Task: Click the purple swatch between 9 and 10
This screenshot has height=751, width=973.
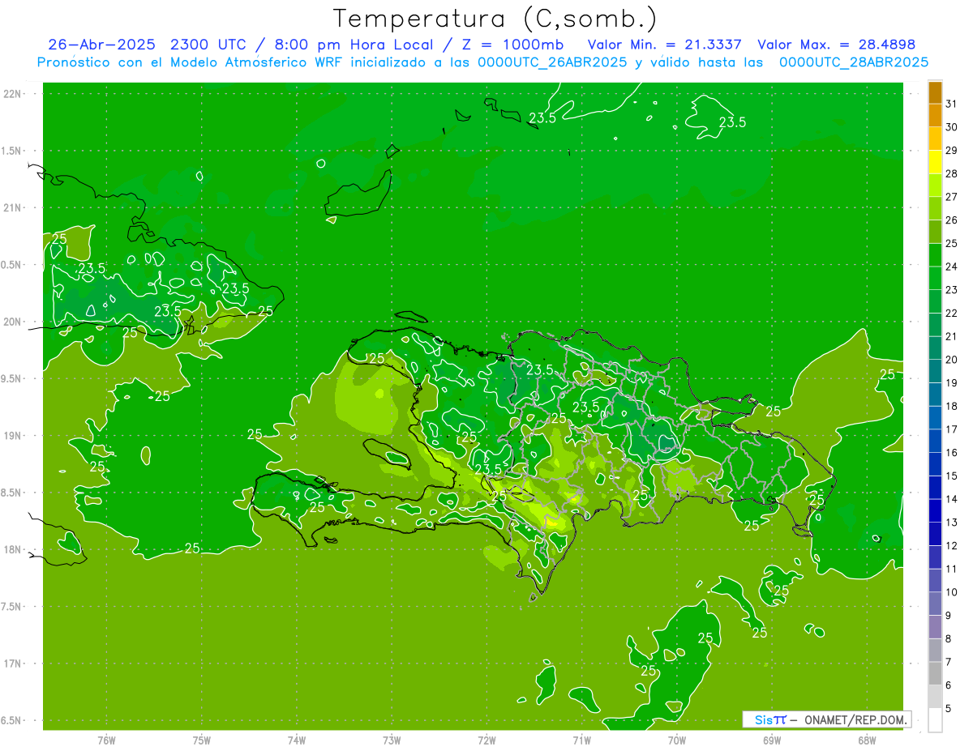Action: tap(936, 604)
